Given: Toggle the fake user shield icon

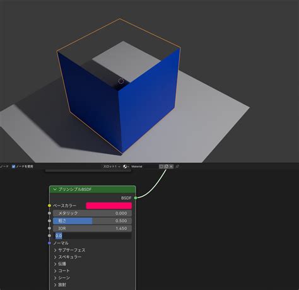Looking at the screenshot, I should (x=161, y=166).
